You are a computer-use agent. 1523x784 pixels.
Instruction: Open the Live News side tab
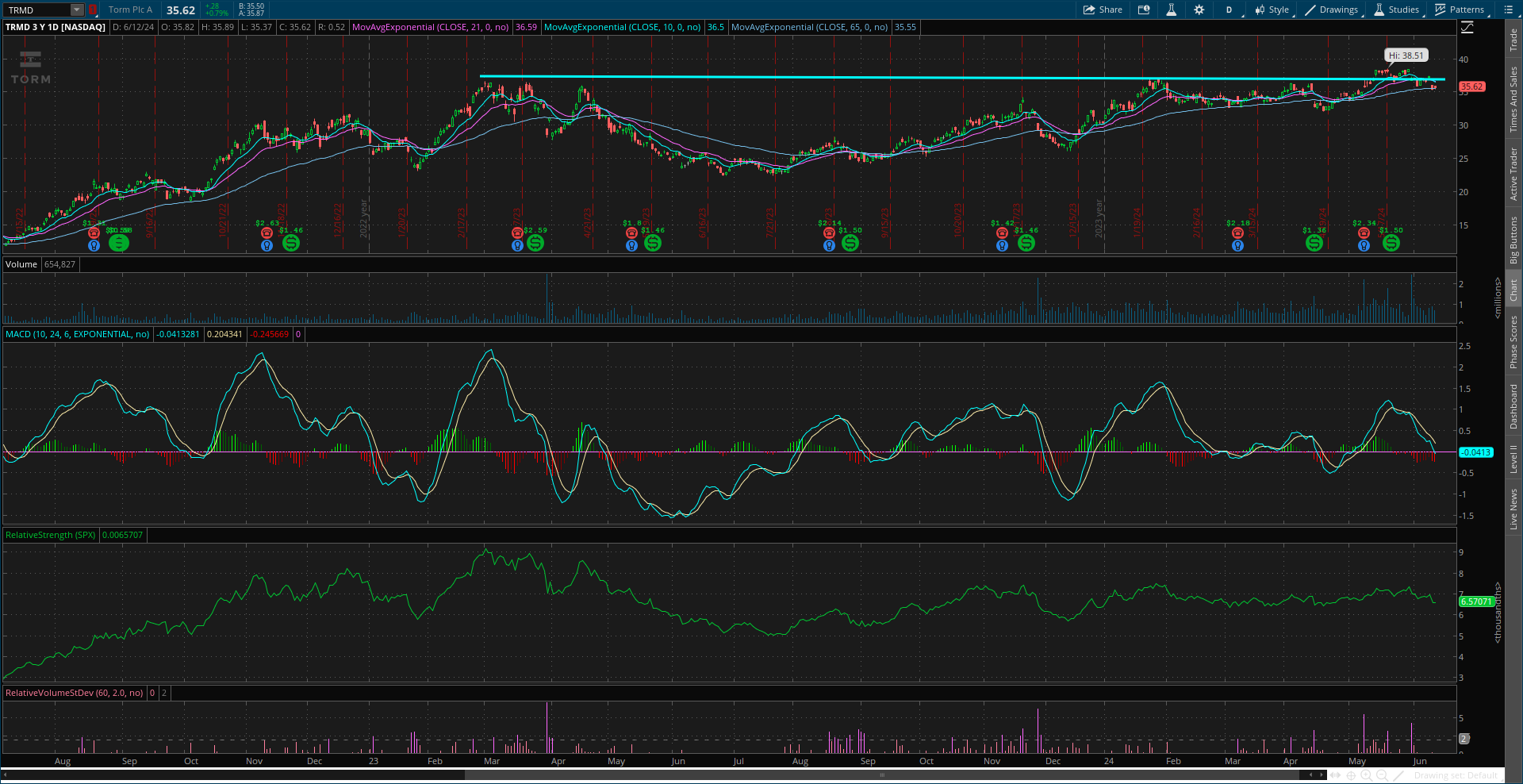(x=1513, y=509)
